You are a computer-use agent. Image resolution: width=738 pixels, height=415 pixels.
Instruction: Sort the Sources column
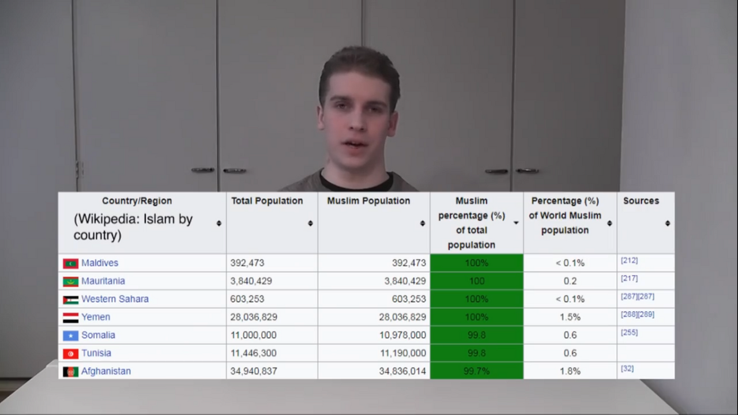[x=667, y=223]
